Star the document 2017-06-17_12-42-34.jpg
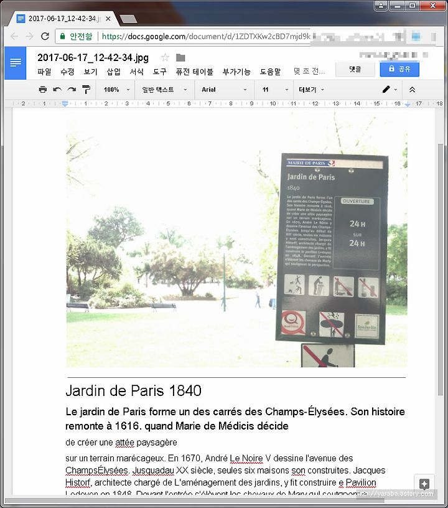 click(165, 58)
